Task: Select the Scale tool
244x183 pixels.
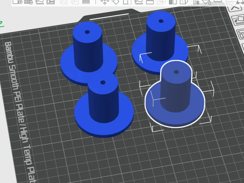Action: [127, 2]
